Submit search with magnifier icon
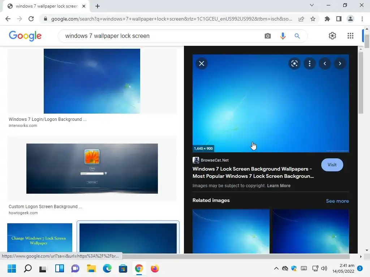 [297, 36]
